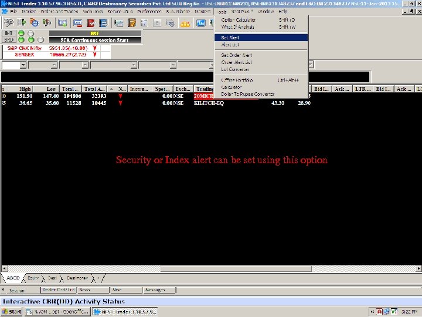Click the Windows Start button
Image resolution: width=422 pixels, height=317 pixels.
(11, 312)
